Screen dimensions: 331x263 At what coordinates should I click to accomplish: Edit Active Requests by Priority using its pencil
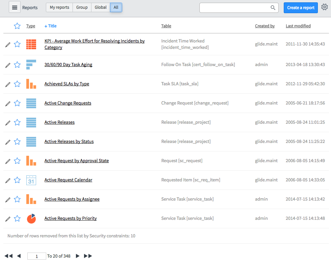[8, 219]
